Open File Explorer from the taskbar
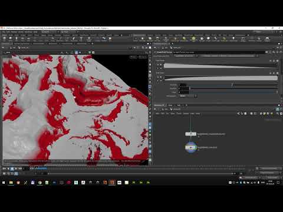This screenshot has width=283, height=212. pos(11,183)
